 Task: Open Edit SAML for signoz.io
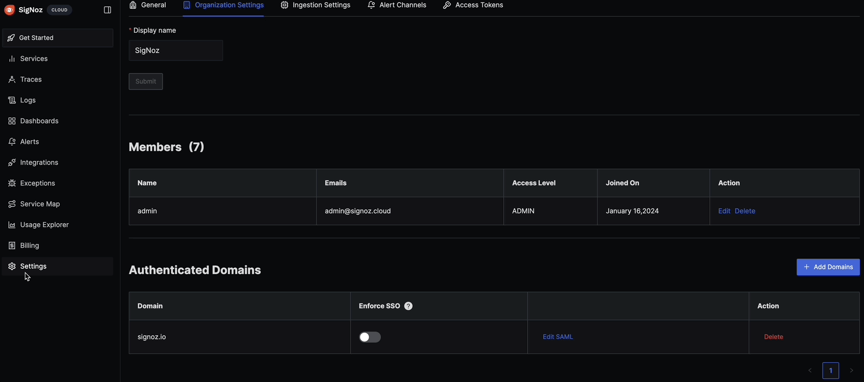click(x=558, y=337)
